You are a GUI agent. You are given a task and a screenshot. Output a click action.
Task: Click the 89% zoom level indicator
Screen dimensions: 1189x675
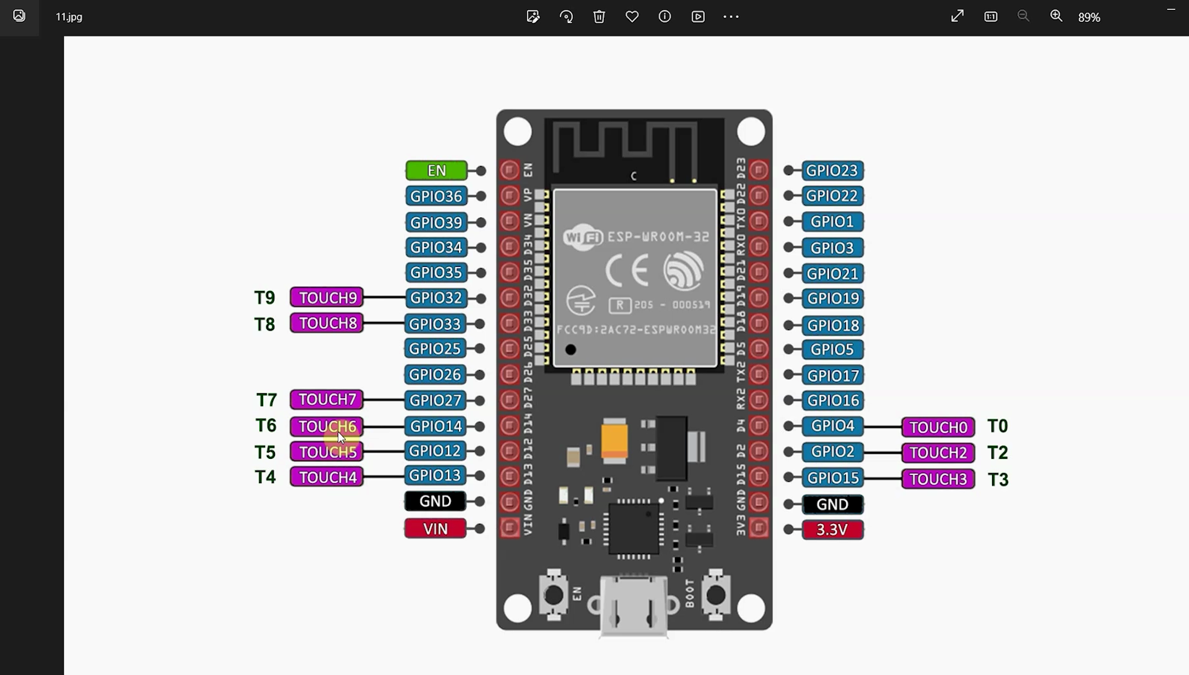pos(1089,17)
